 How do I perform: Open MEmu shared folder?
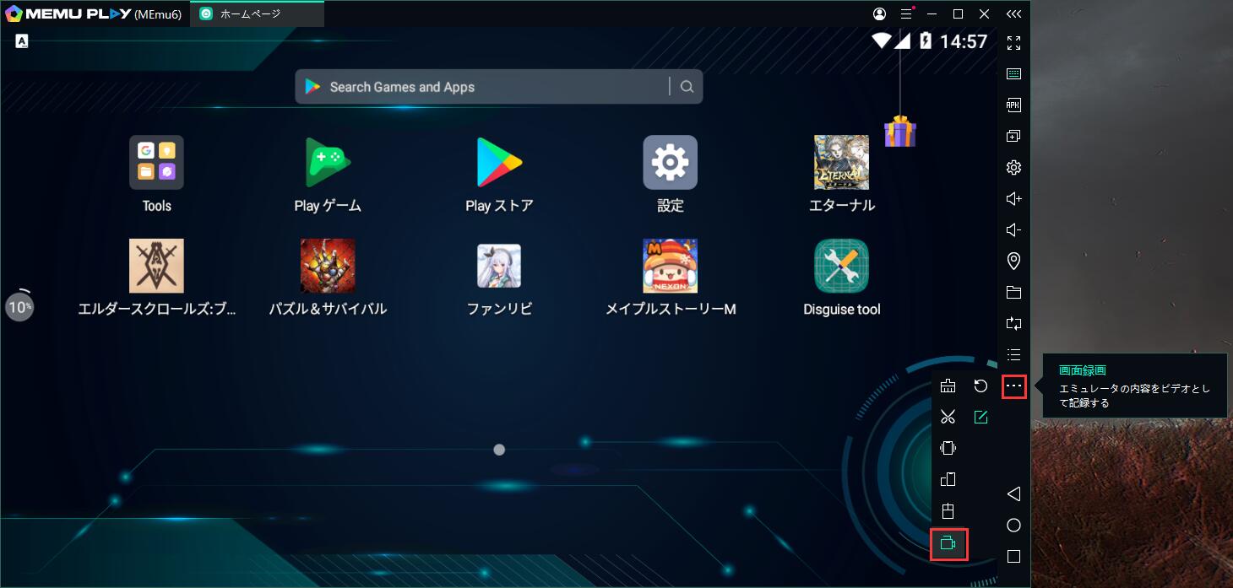click(x=1013, y=292)
